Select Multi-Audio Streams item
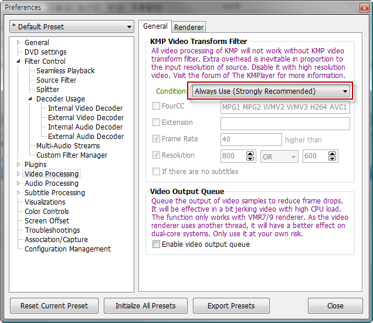The height and width of the screenshot is (323, 373). [68, 145]
